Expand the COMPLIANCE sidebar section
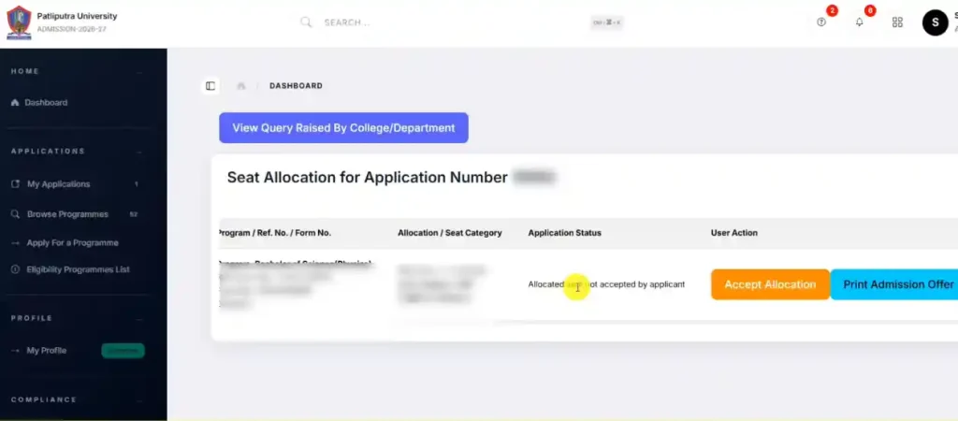Viewport: 958px width, 421px height. [140, 400]
